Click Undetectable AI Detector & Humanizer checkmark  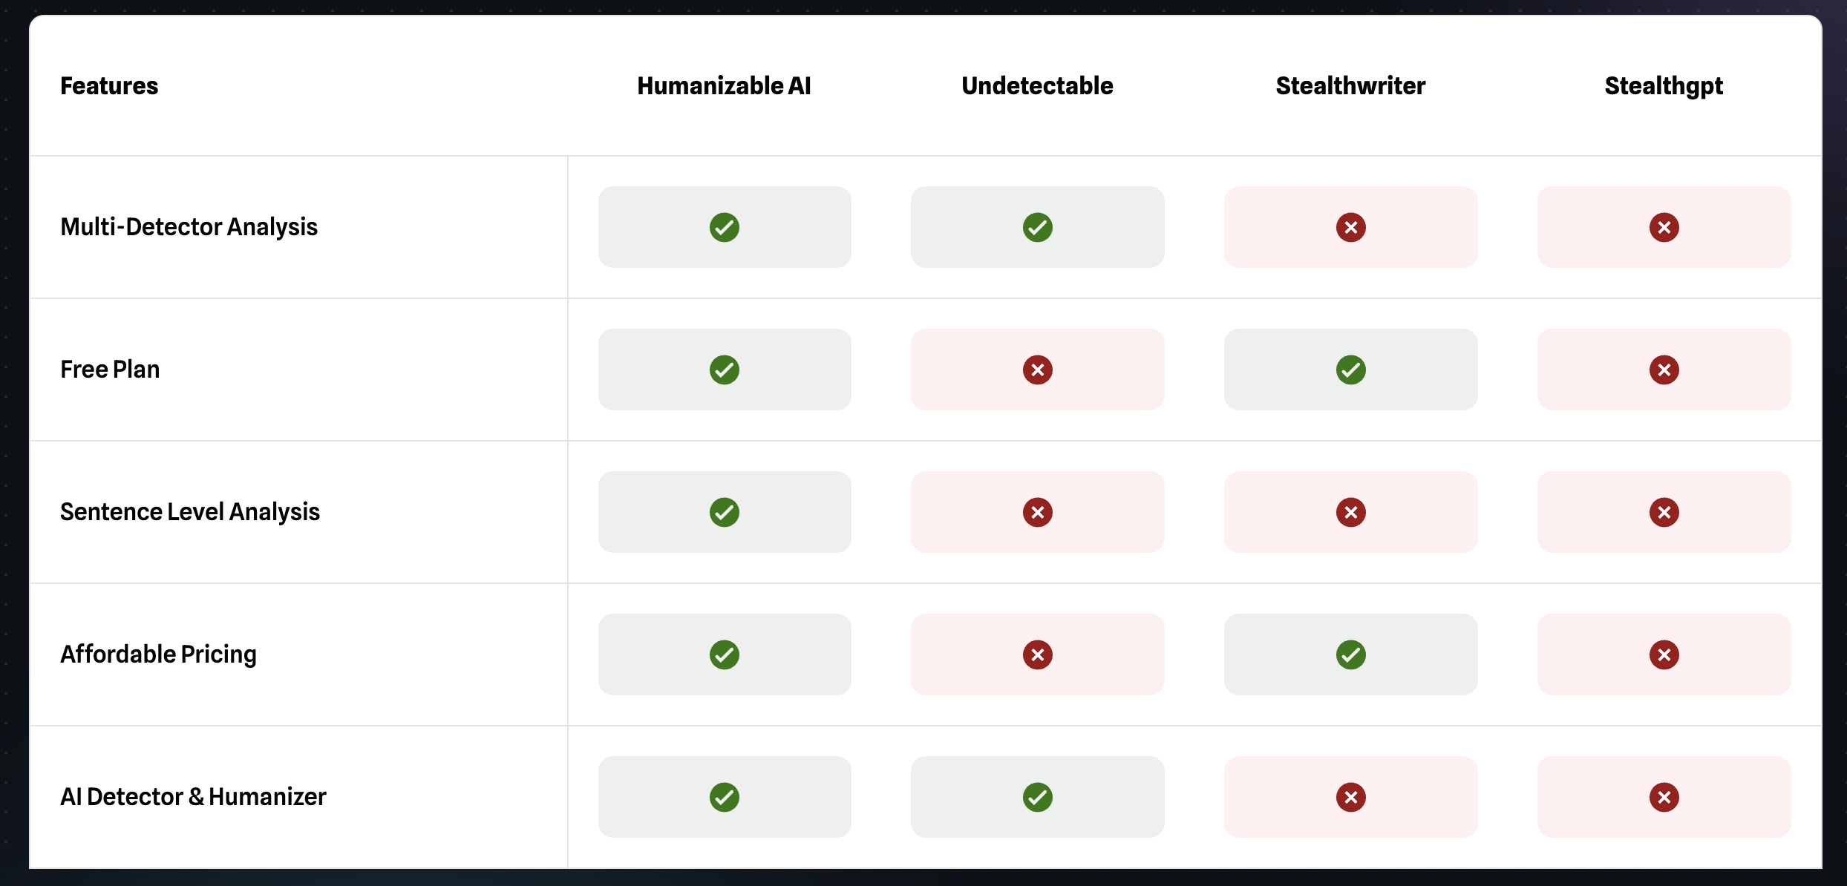[x=1038, y=797]
